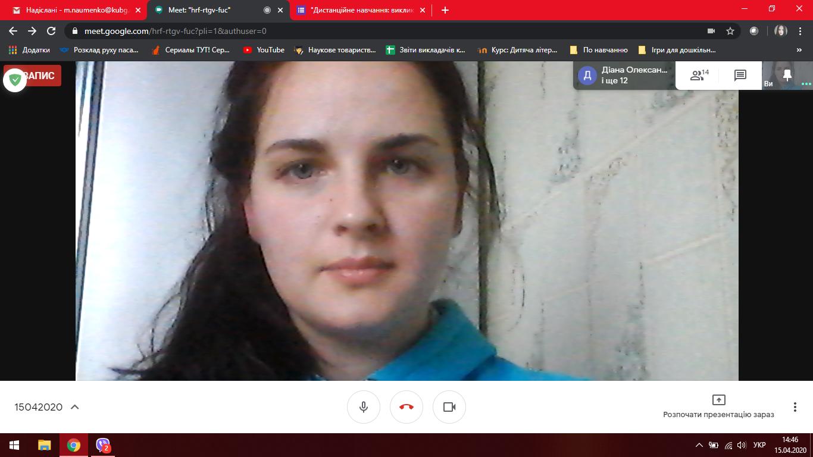
Task: Switch to the Надіслані Gmail tab
Action: (76, 10)
